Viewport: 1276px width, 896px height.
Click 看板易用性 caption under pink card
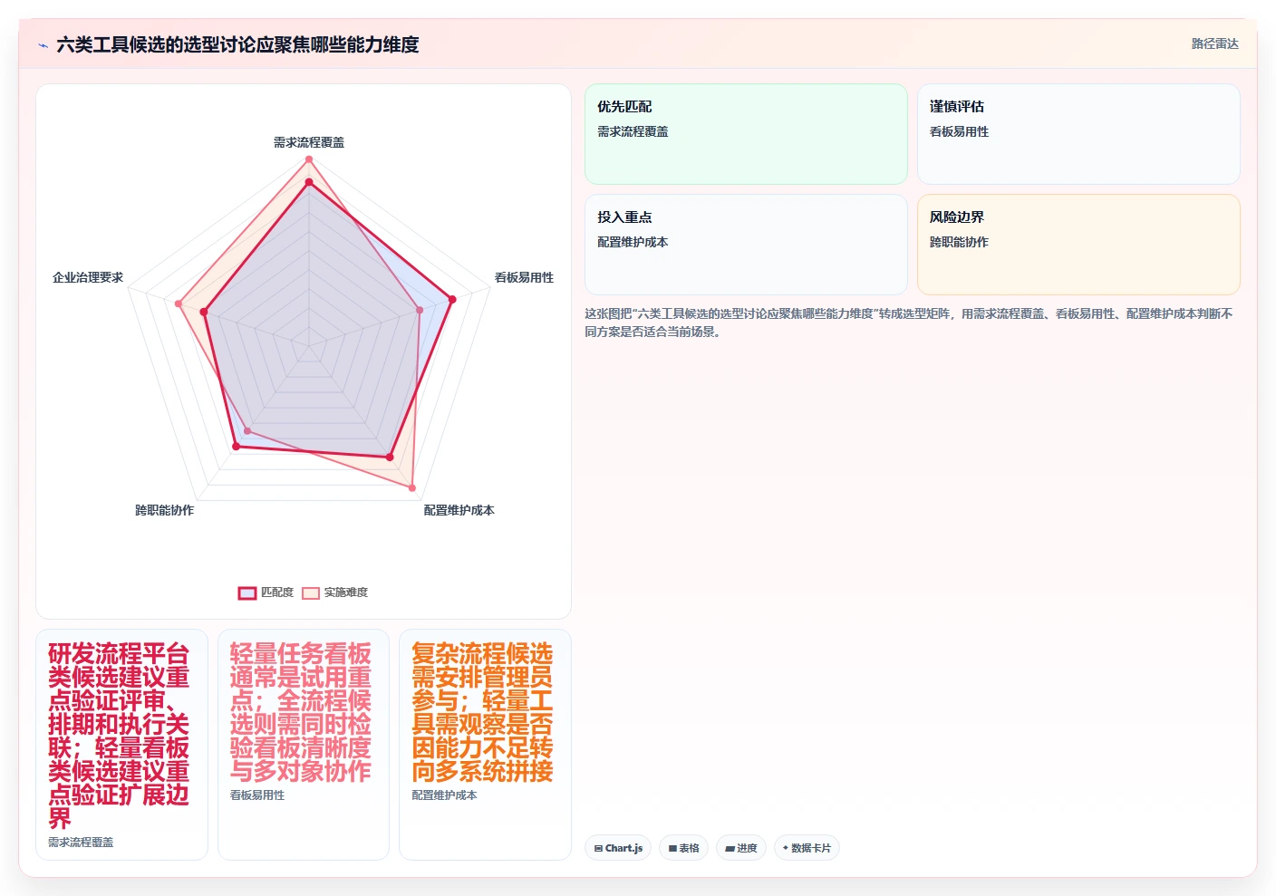point(257,795)
